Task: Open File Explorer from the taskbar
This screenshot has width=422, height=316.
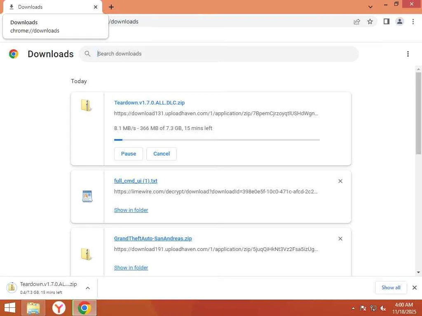Action: pos(33,308)
